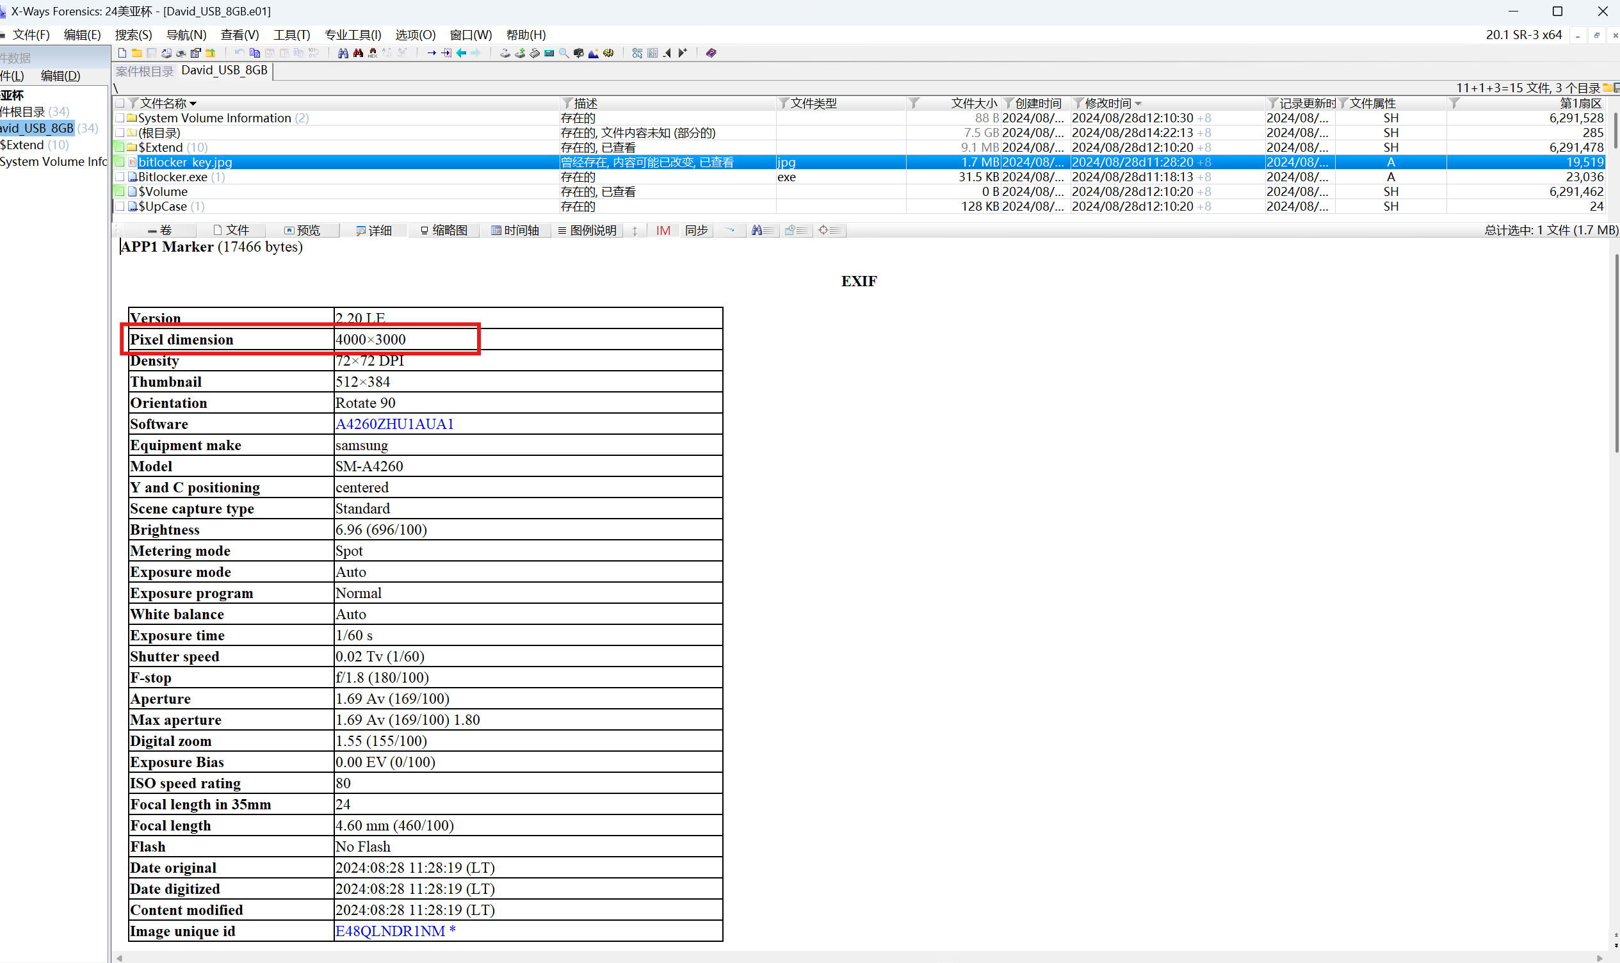Image resolution: width=1620 pixels, height=963 pixels.
Task: Switch to the 案件根目录 tab
Action: (x=145, y=70)
